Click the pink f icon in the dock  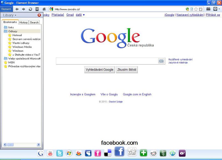point(98,153)
